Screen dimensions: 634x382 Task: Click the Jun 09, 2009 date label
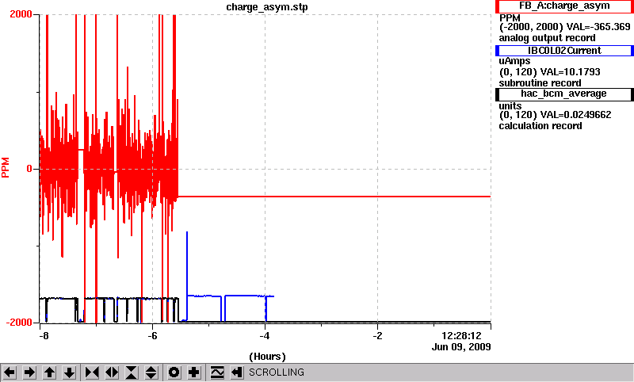tap(461, 347)
